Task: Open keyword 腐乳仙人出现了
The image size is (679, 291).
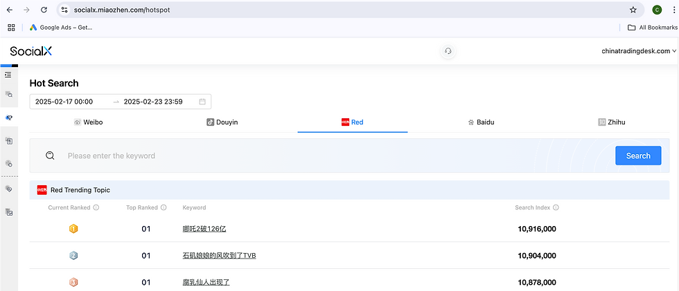Action: [x=206, y=283]
